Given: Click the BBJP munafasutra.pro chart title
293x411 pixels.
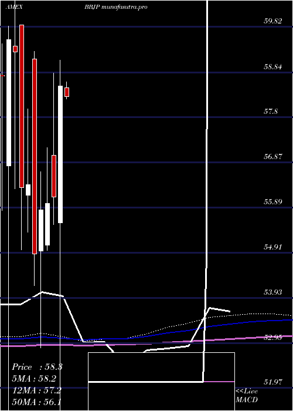Looking at the screenshot, I should click(115, 7).
